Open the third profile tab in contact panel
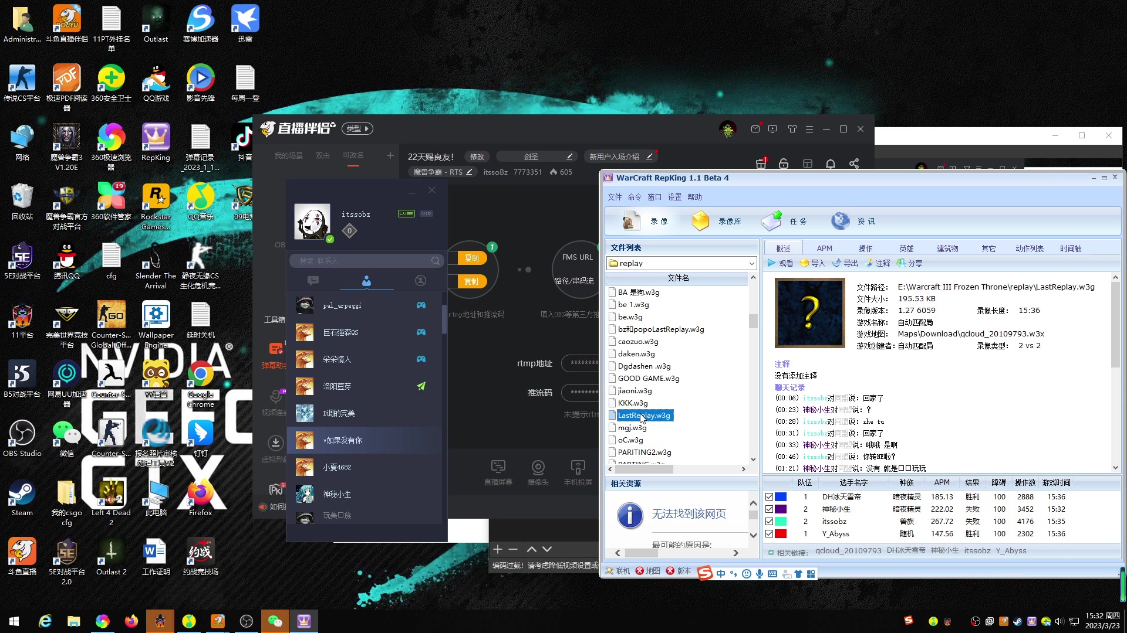Image resolution: width=1127 pixels, height=633 pixels. coord(420,281)
